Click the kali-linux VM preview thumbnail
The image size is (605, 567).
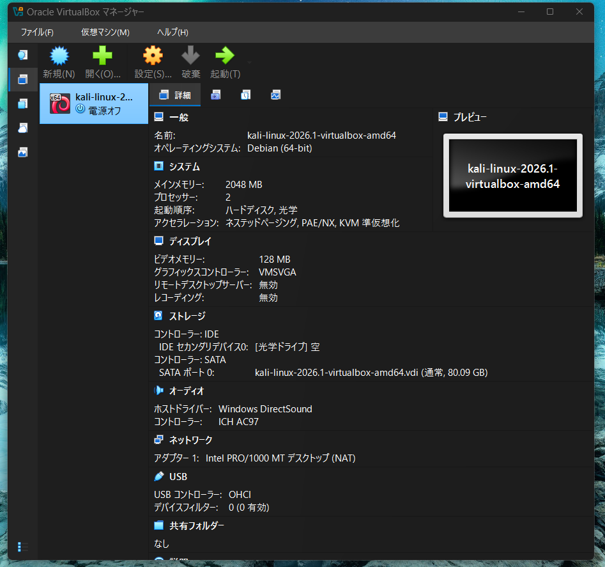click(512, 175)
